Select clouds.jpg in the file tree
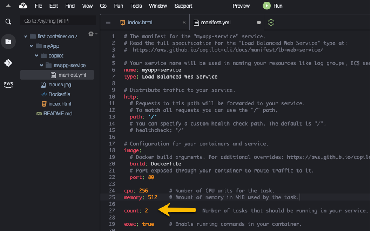This screenshot has width=372, height=231. pos(60,85)
